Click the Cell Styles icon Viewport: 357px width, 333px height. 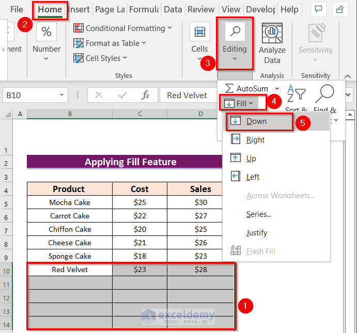[79, 58]
